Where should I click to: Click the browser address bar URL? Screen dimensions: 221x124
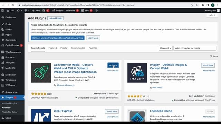(x=78, y=5)
